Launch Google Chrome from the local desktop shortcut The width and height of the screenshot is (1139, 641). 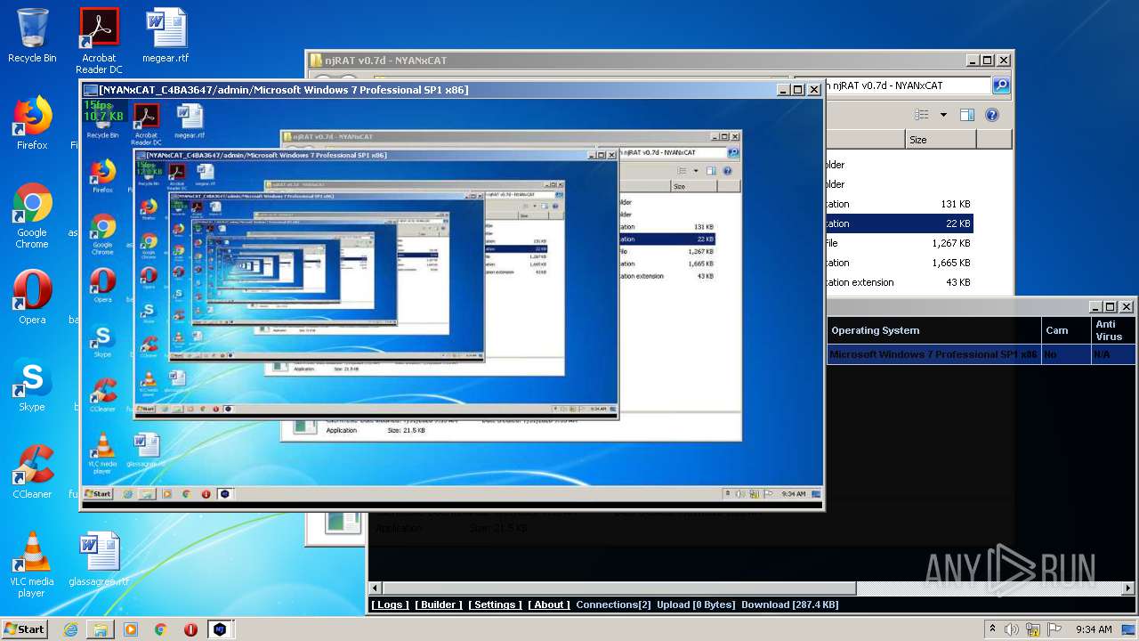(x=32, y=216)
